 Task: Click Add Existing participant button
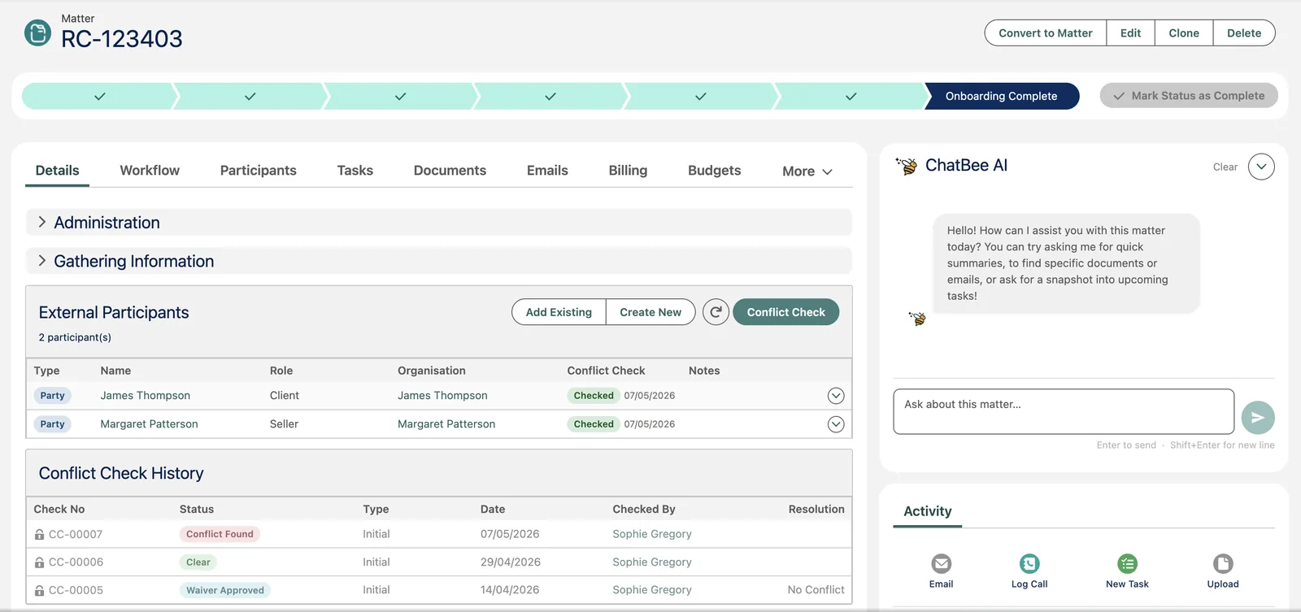tap(559, 312)
